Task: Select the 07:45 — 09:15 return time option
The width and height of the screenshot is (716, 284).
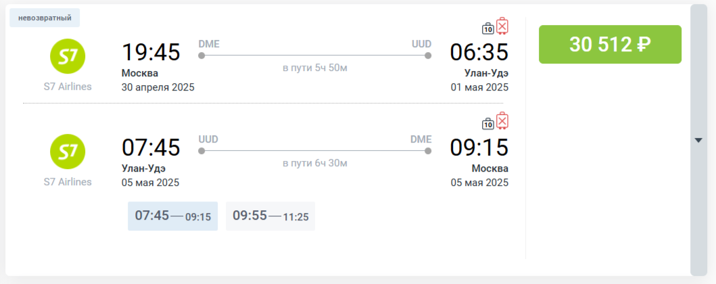Action: point(172,216)
